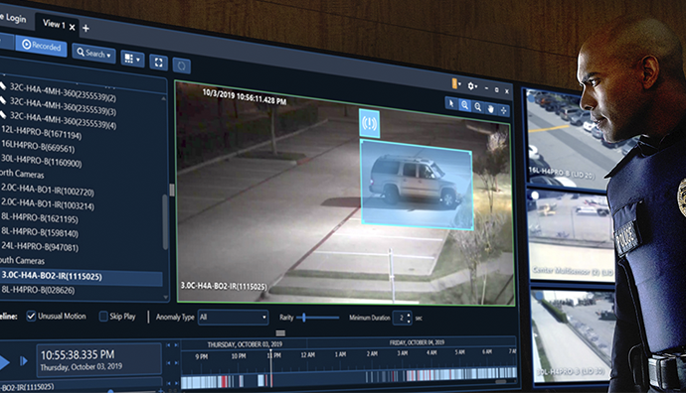The height and width of the screenshot is (393, 686).
Task: Click the highlighted vehicle bounding box
Action: coord(416,184)
